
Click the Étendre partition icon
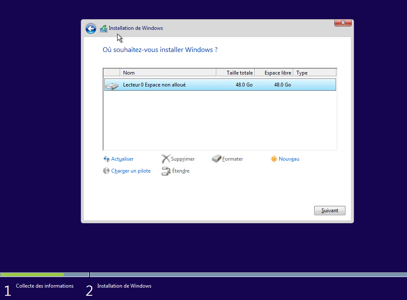point(165,171)
